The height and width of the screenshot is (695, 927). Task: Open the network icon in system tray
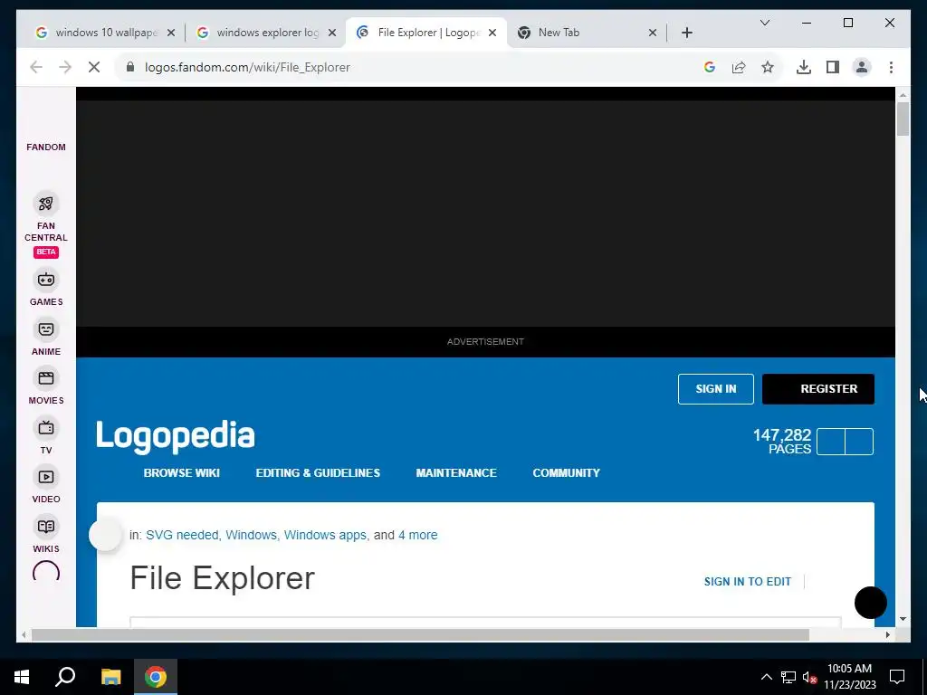[788, 677]
